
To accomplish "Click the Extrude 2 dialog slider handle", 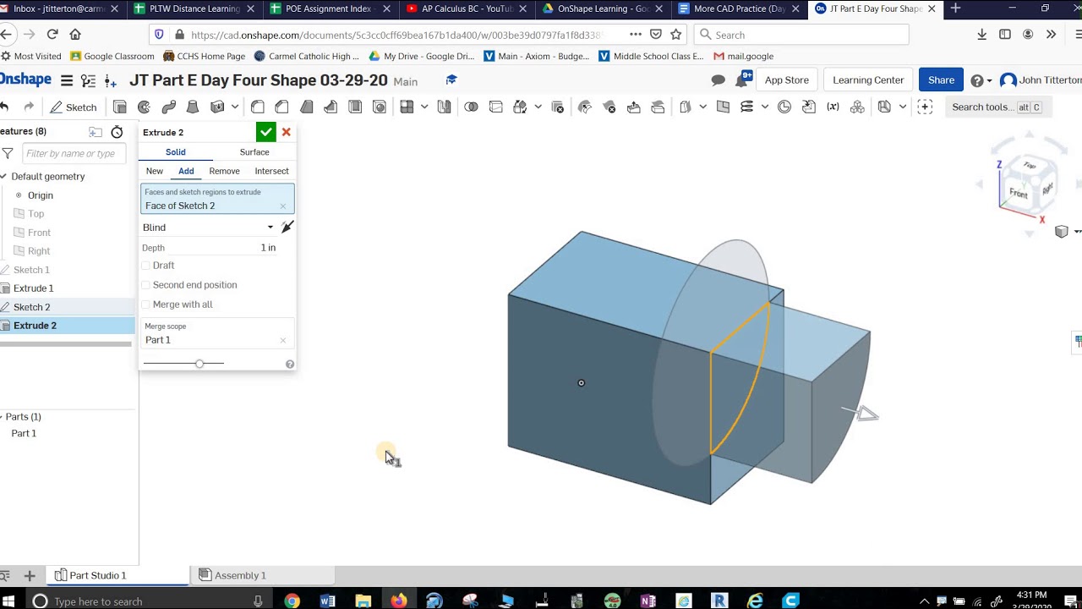I will point(199,364).
